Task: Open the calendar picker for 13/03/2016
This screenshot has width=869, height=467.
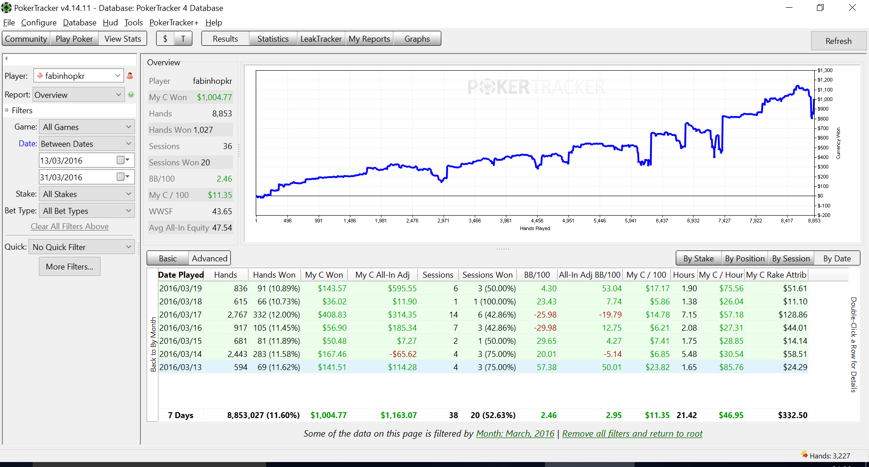Action: [123, 160]
